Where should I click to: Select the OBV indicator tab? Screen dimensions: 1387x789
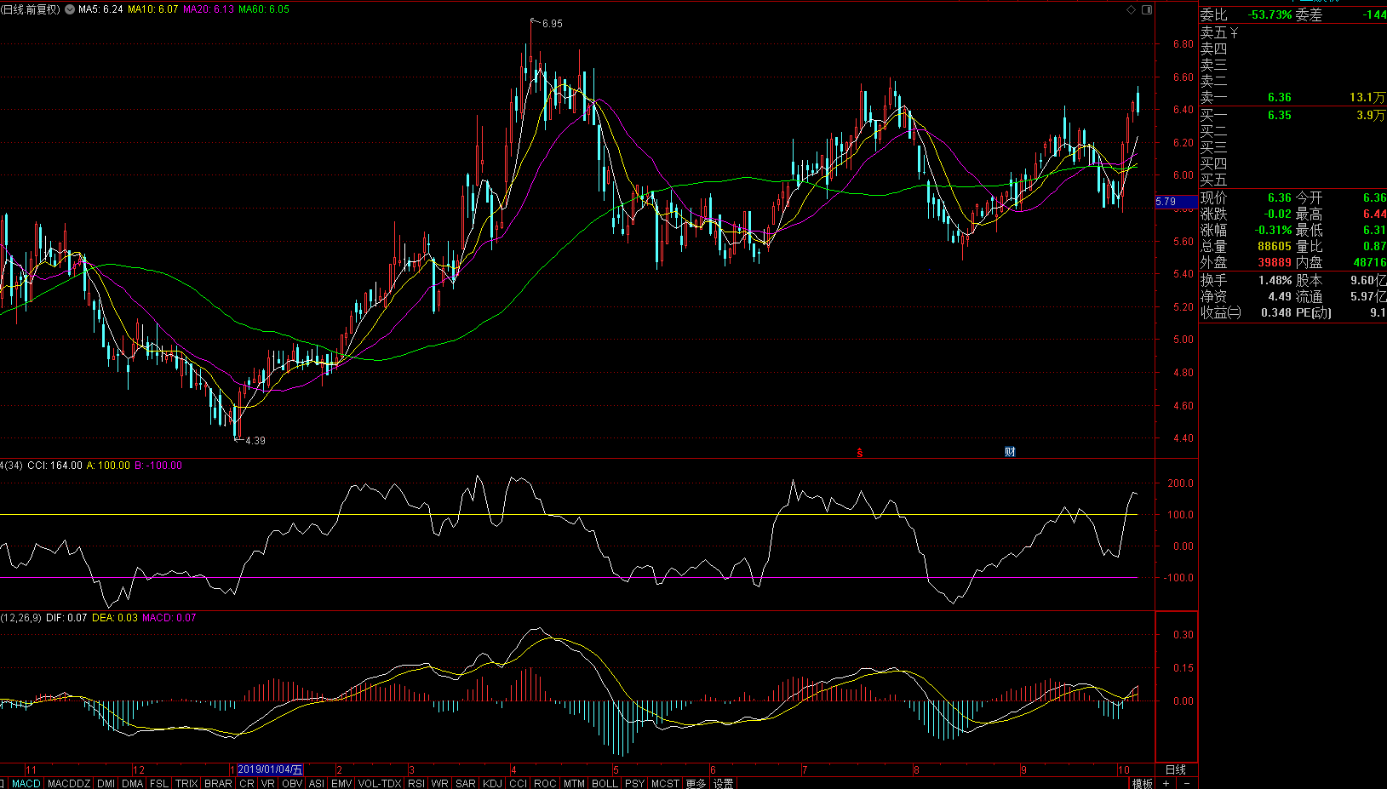point(292,783)
